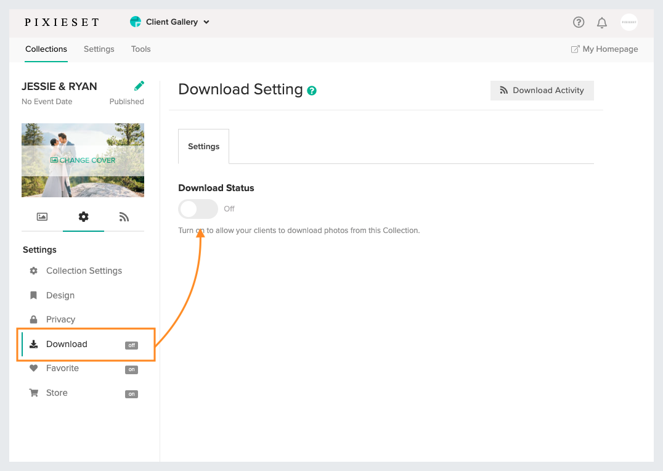The width and height of the screenshot is (663, 471).
Task: Click the Download Status heading
Action: (x=216, y=188)
